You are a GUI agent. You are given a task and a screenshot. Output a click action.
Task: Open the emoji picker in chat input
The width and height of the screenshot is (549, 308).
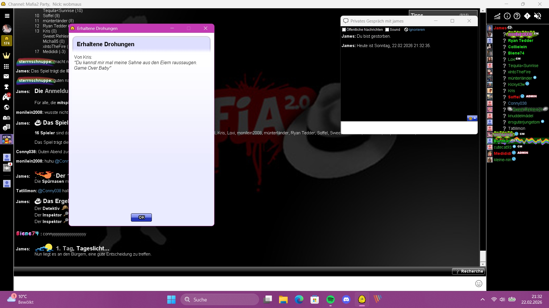[479, 283]
